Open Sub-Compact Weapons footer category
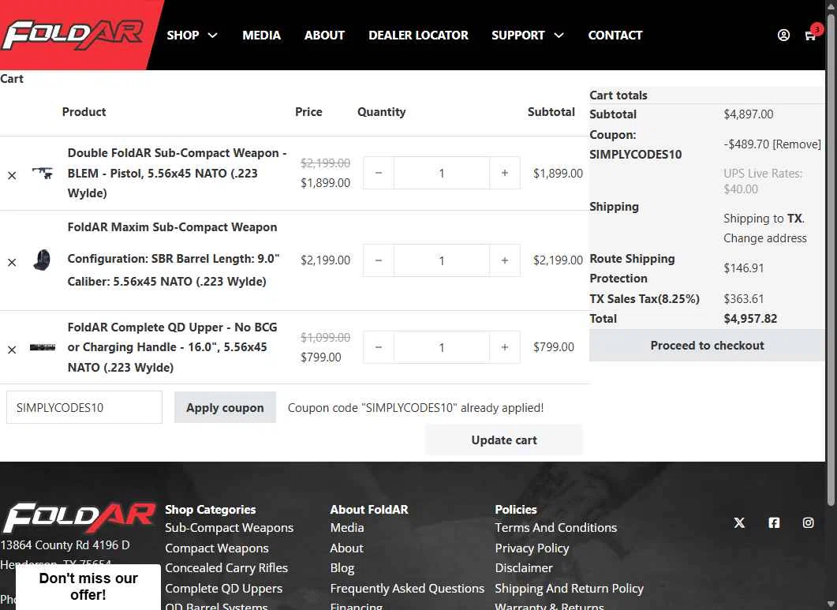This screenshot has height=610, width=837. coord(229,528)
